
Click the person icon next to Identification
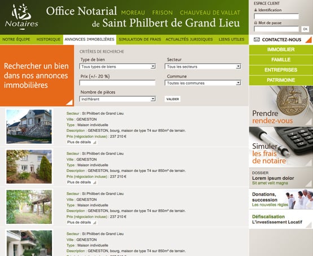pyautogui.click(x=255, y=10)
